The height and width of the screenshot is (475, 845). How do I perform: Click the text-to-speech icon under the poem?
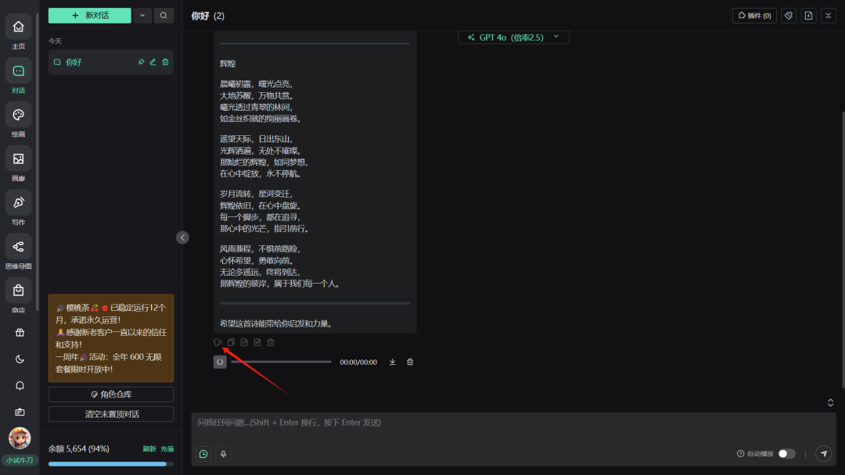pos(218,342)
